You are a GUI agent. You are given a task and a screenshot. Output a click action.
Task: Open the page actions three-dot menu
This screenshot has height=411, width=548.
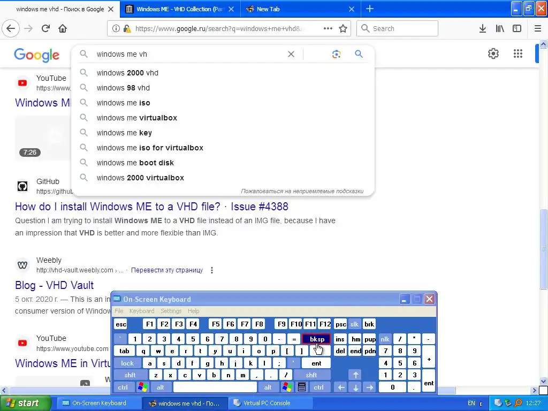pyautogui.click(x=328, y=28)
